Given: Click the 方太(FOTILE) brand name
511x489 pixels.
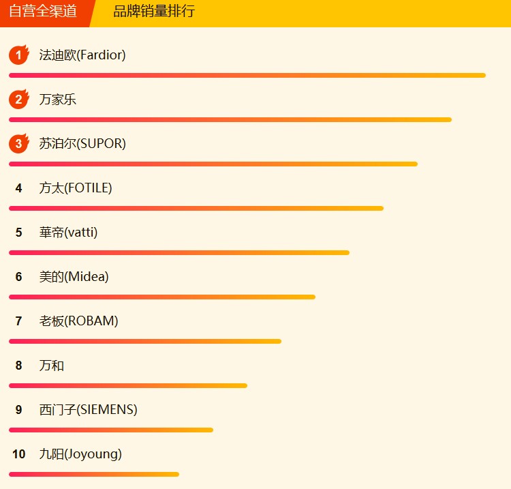Looking at the screenshot, I should pyautogui.click(x=76, y=188).
